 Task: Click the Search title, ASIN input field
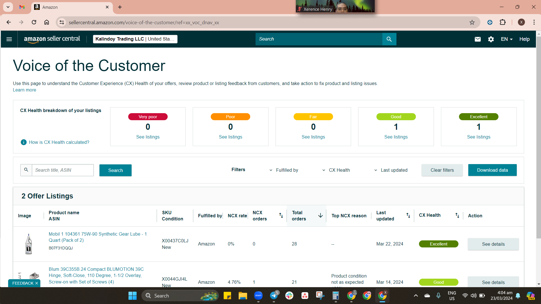[x=63, y=170]
